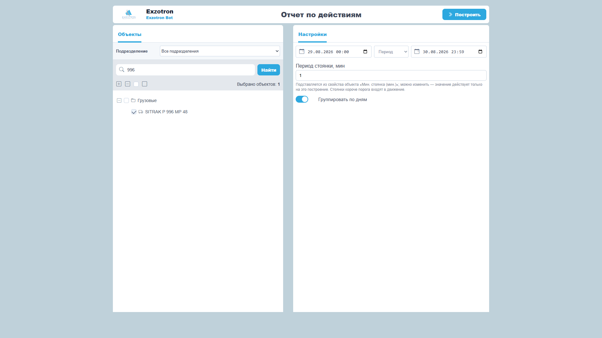The height and width of the screenshot is (338, 602).
Task: Click the Построить button
Action: click(x=464, y=14)
